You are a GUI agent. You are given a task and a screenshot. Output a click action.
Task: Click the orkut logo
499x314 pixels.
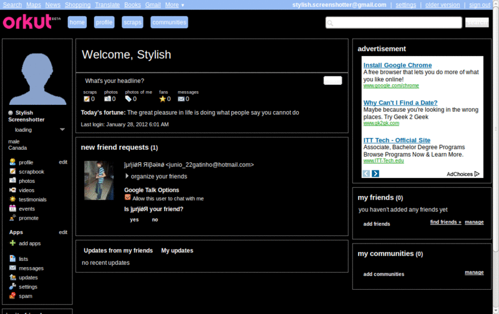click(32, 22)
